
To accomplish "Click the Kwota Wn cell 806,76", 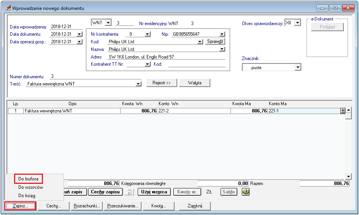I will tap(139, 111).
